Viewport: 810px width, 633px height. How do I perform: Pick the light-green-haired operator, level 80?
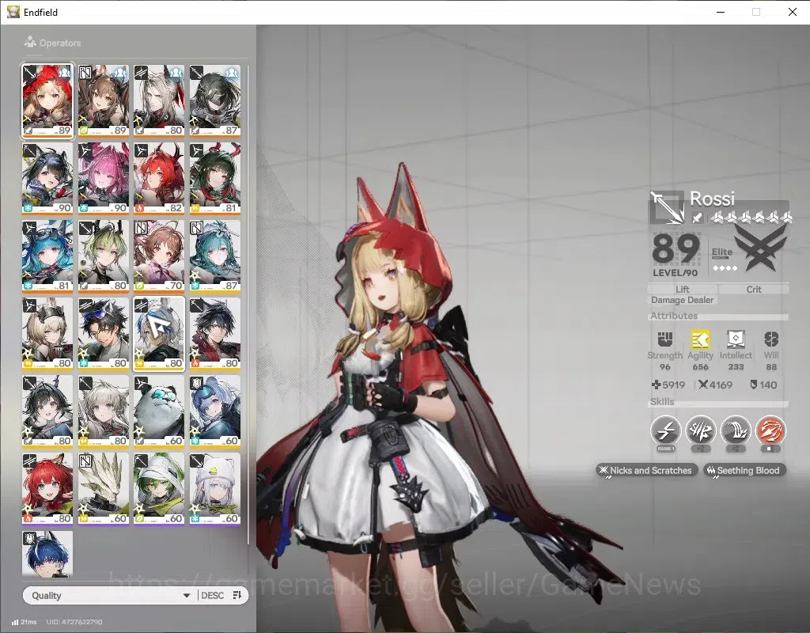[x=104, y=256]
